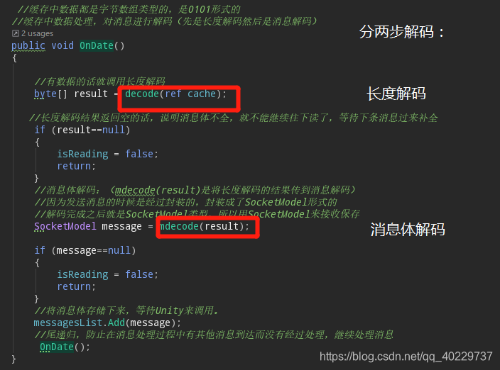Click the byte[] result variable declaration
The height and width of the screenshot is (370, 500).
tap(71, 94)
